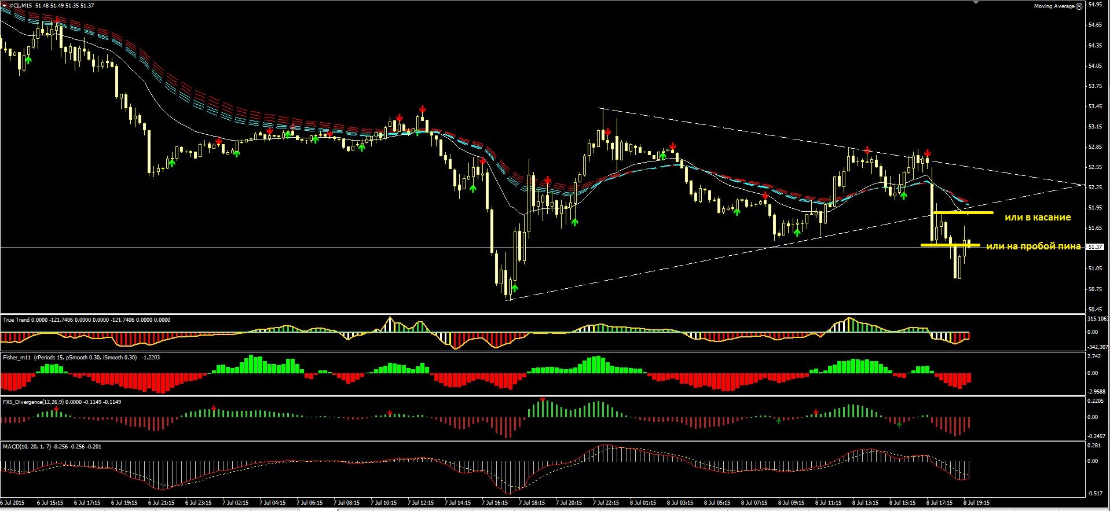Select the yellow text 'или в касание'
Viewport: 1110px width, 511px height.
pyautogui.click(x=1038, y=218)
